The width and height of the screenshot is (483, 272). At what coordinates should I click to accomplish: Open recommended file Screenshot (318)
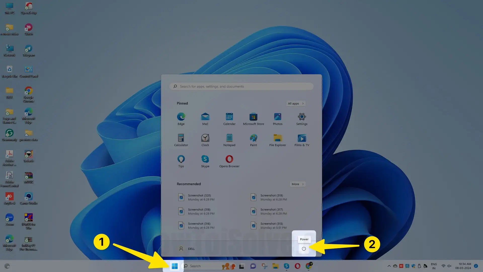tap(197, 212)
